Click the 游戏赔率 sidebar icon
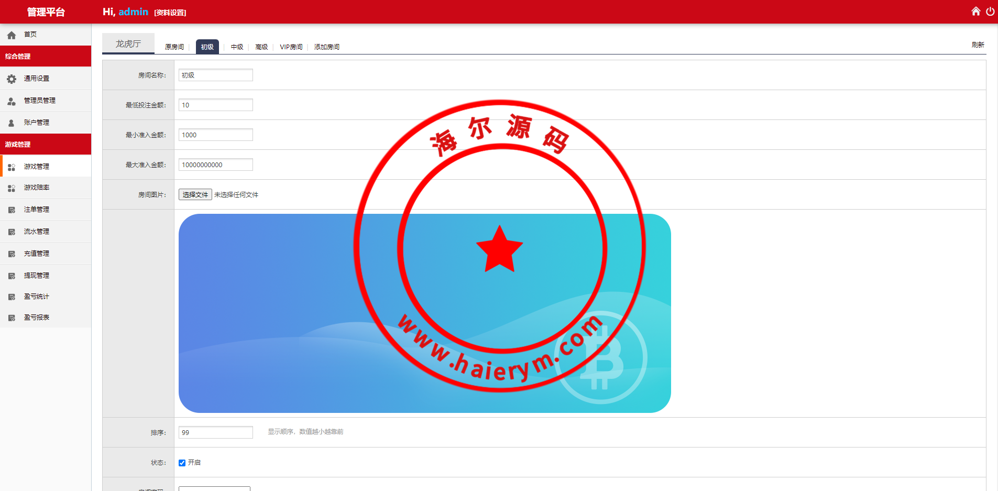The height and width of the screenshot is (491, 998). (12, 188)
